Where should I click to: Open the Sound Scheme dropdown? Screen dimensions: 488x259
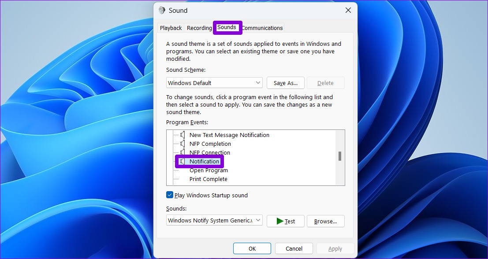click(214, 83)
